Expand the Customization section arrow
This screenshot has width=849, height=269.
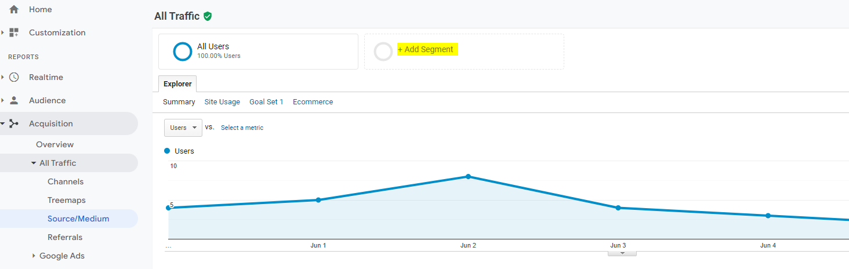2,32
